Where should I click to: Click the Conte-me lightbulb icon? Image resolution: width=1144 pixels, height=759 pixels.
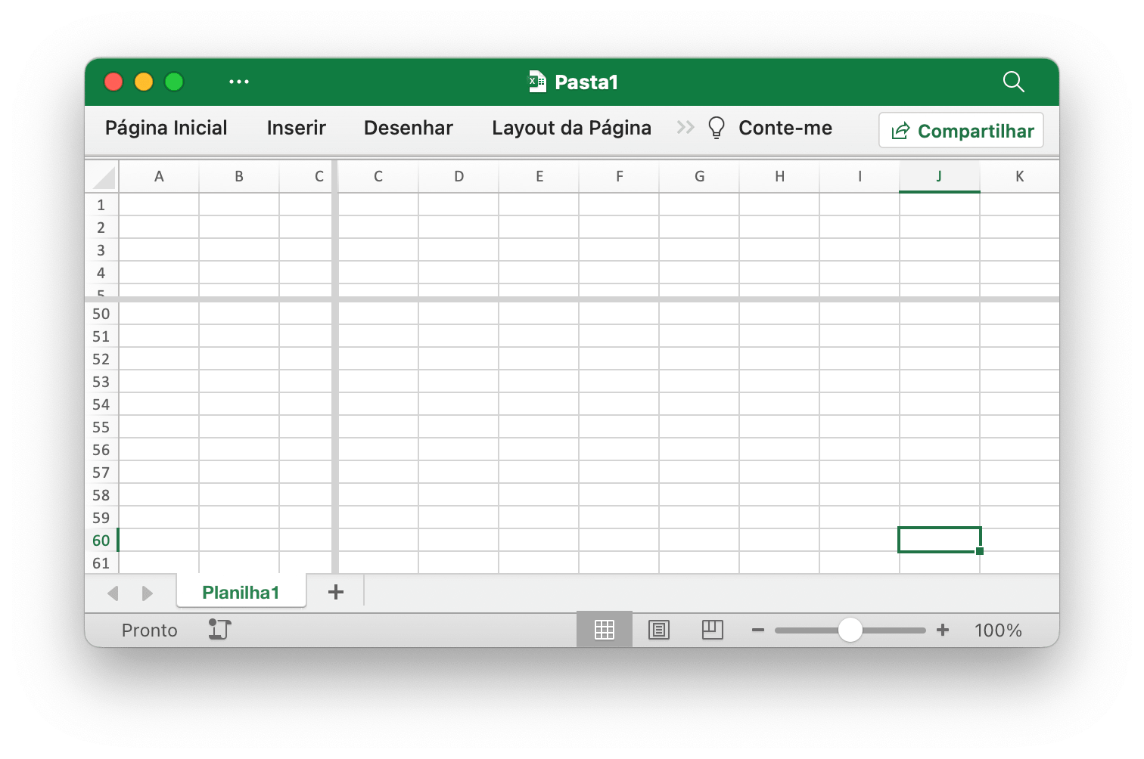[716, 128]
